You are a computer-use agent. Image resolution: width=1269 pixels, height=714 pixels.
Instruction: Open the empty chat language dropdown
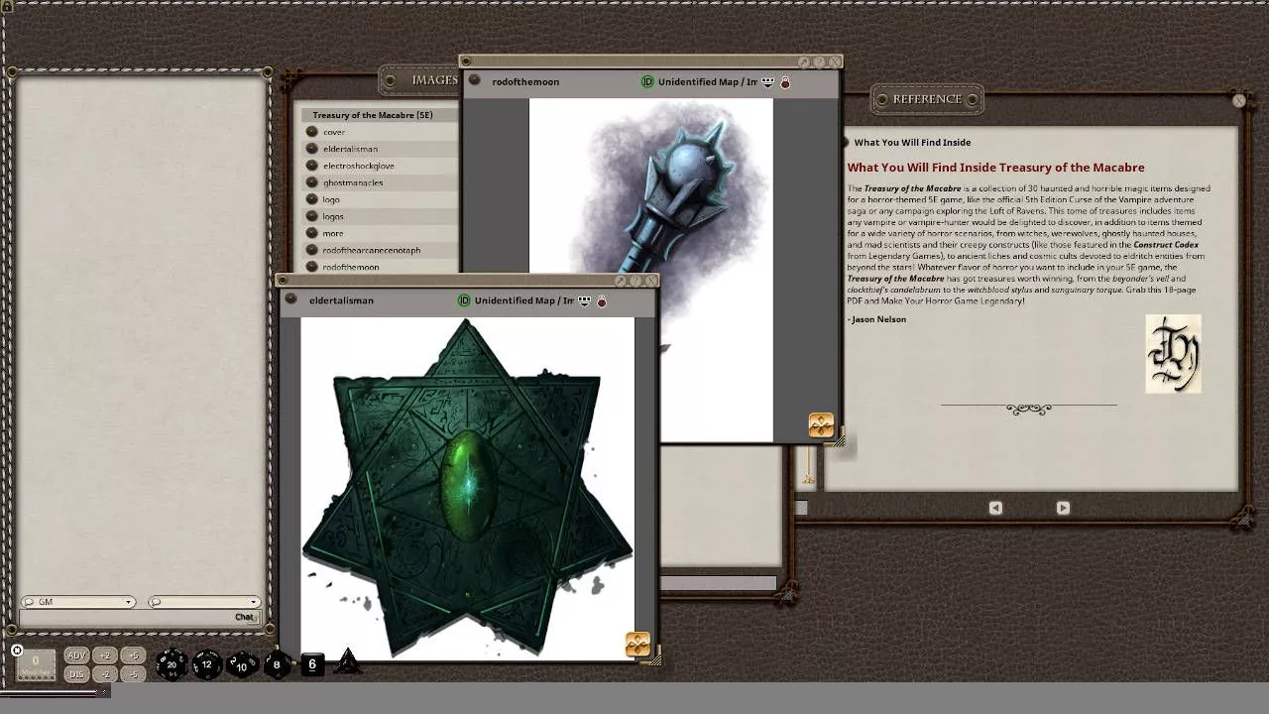coord(204,602)
